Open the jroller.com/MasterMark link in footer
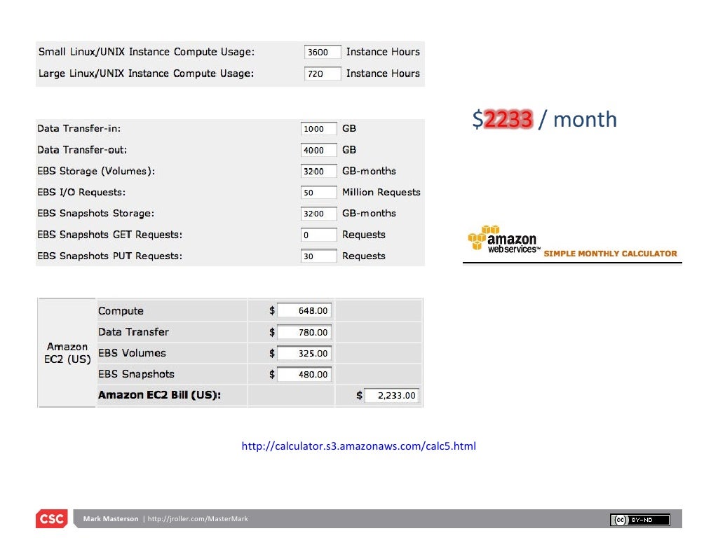718x538 pixels. pos(198,519)
